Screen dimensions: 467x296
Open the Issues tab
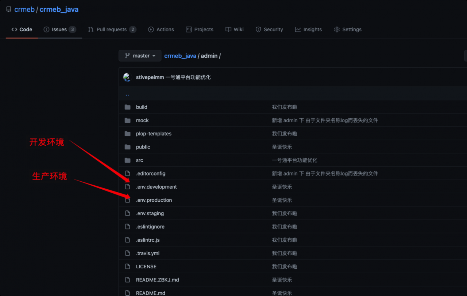point(60,29)
